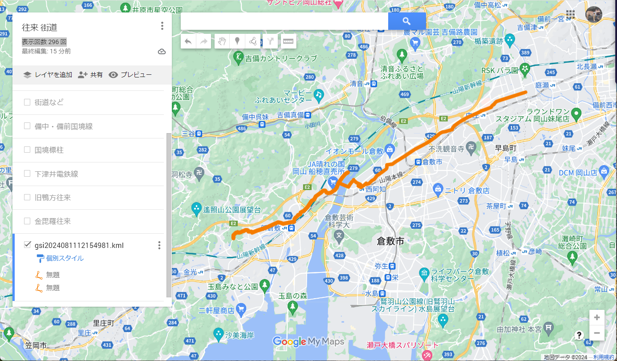Enable the 街道など layer checkbox
The width and height of the screenshot is (617, 361).
click(x=27, y=102)
